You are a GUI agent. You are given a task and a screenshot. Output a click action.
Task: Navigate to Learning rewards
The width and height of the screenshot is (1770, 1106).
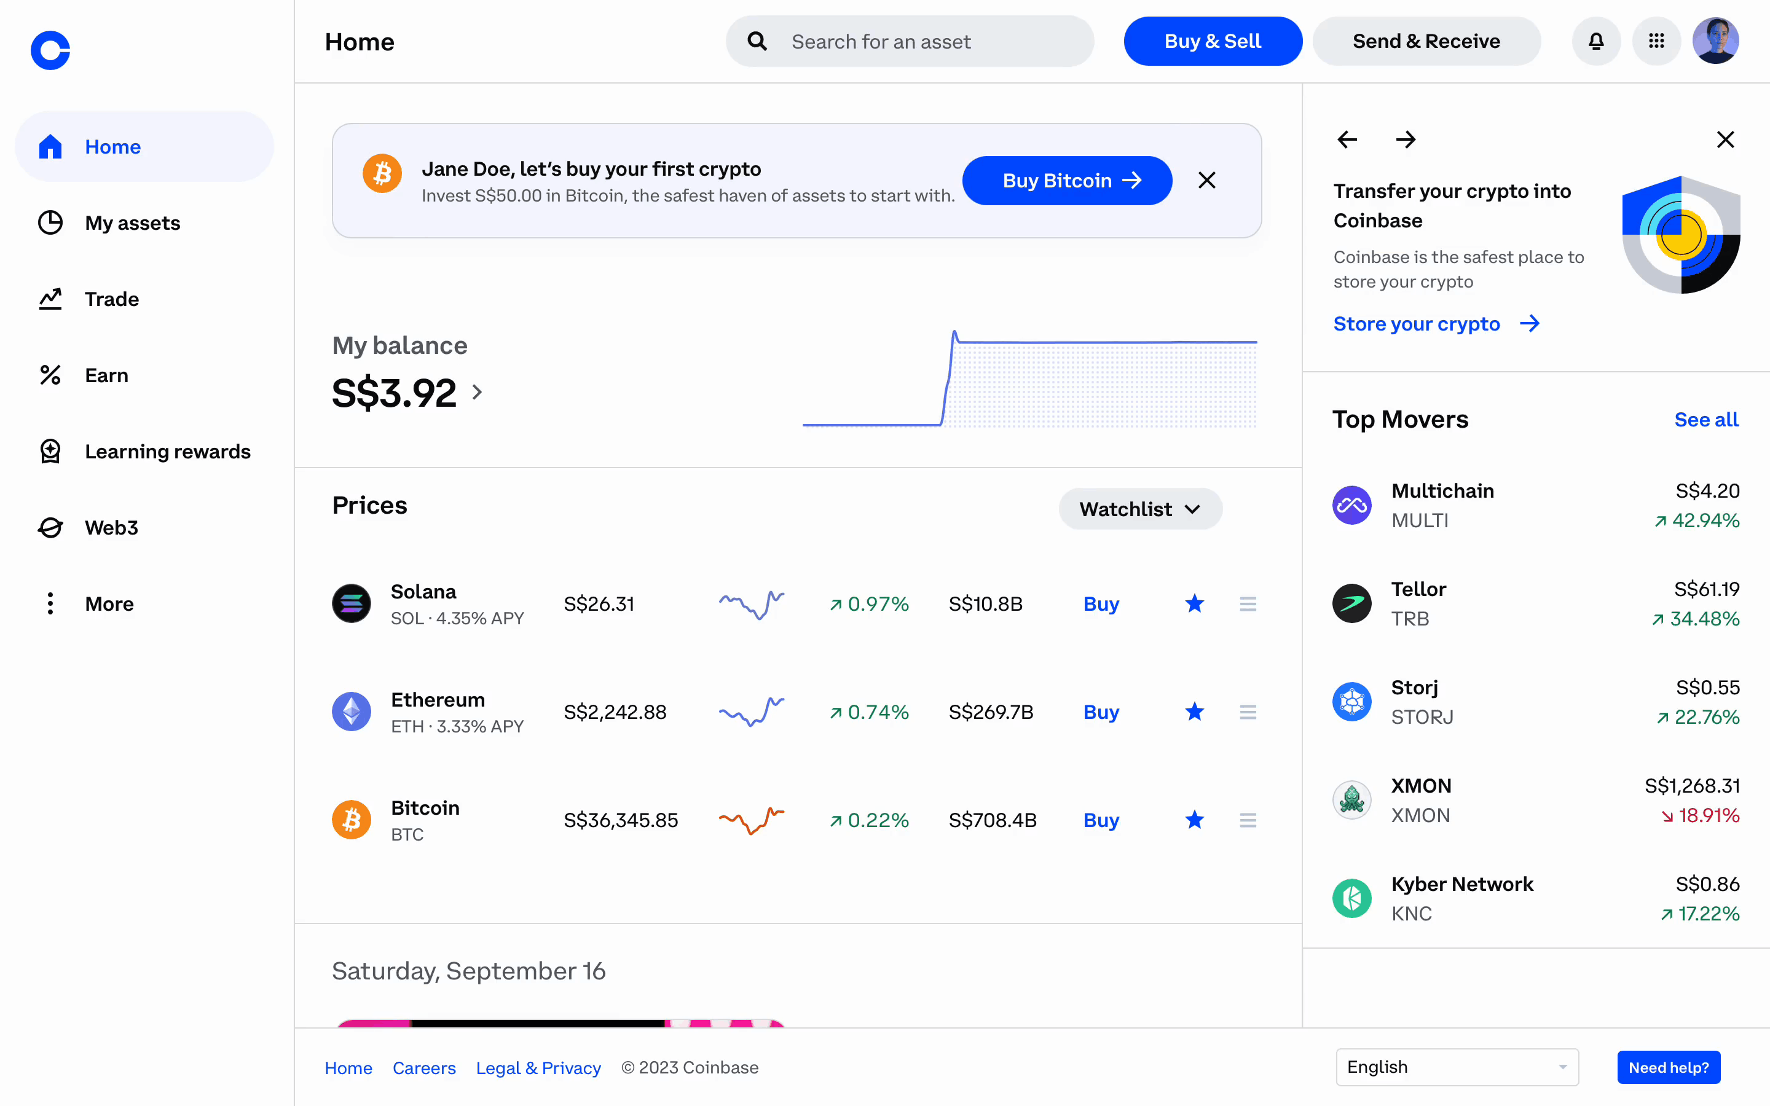point(167,452)
